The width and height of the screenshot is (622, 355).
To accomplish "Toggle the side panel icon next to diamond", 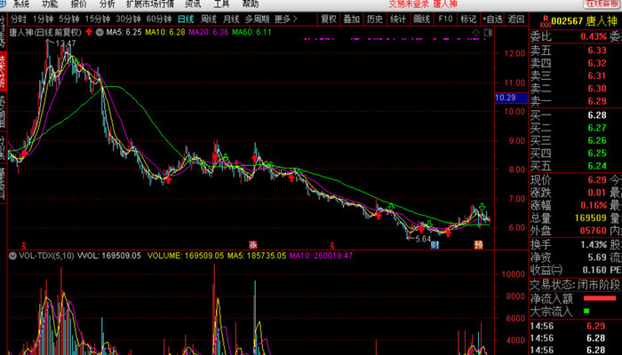I will coord(489,33).
